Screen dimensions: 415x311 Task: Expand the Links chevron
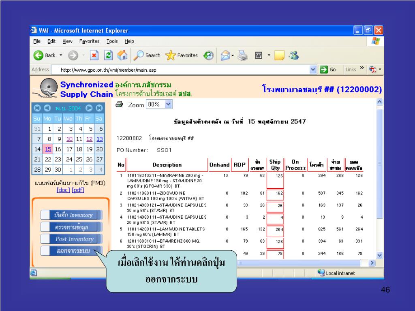[362, 68]
